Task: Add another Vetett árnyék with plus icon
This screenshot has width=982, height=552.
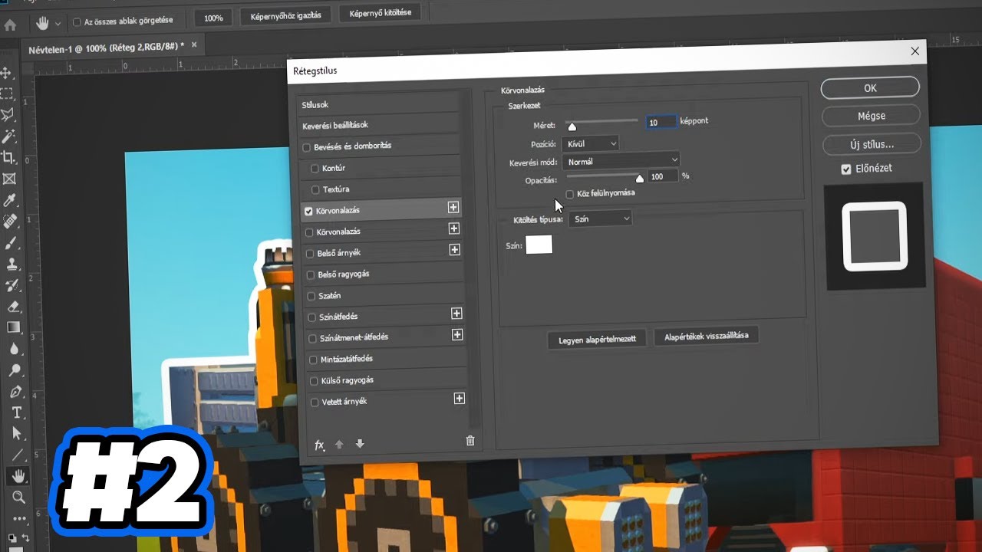Action: [x=459, y=398]
